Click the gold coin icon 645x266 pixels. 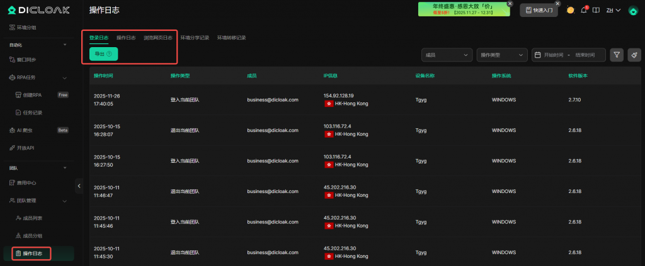[570, 10]
